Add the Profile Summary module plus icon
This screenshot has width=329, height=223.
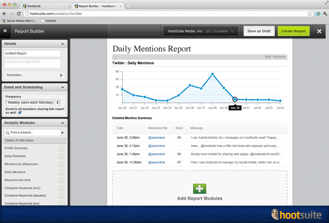[x=61, y=148]
